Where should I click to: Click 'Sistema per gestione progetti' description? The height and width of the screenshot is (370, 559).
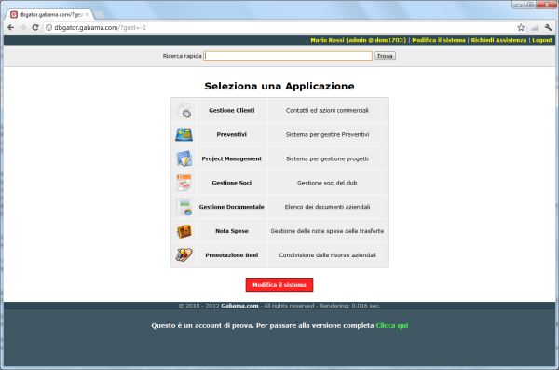point(327,158)
